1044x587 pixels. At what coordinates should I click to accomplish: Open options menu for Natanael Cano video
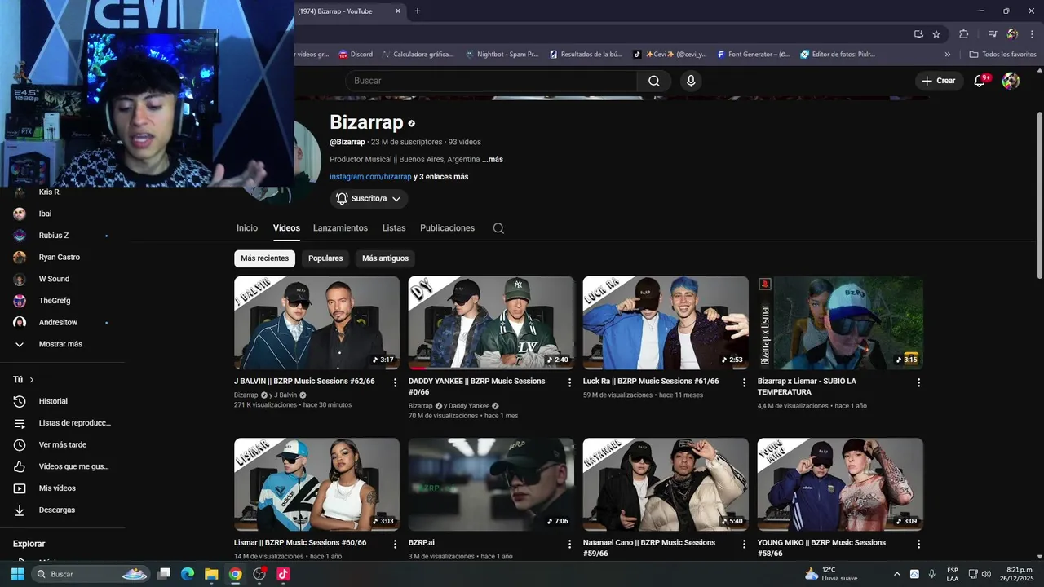tap(745, 544)
